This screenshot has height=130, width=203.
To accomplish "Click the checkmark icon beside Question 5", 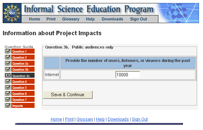I will [x=8, y=87].
